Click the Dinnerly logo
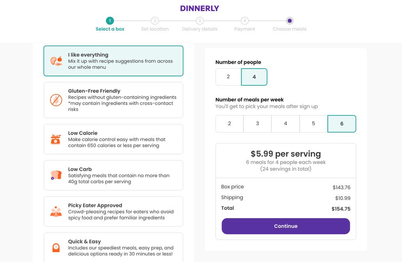402x262 pixels. tap(199, 9)
